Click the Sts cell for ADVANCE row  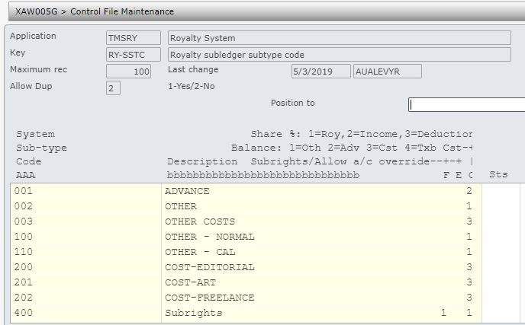(x=502, y=191)
